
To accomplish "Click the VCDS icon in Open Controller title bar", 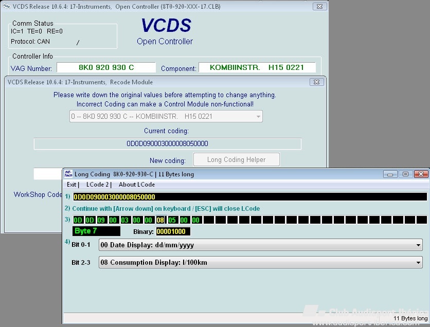I will point(7,6).
